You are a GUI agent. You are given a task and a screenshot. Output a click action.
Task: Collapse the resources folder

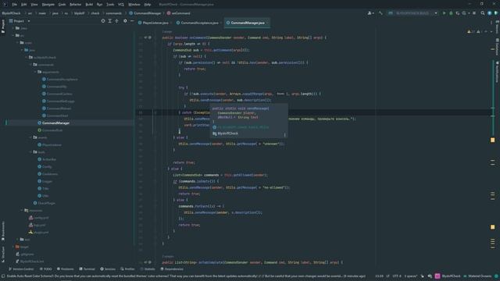pyautogui.click(x=22, y=211)
